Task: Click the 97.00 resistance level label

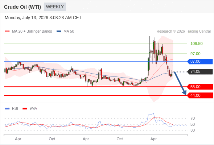Action: click(195, 54)
